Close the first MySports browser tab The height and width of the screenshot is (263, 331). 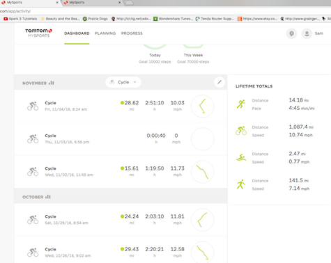click(x=57, y=3)
